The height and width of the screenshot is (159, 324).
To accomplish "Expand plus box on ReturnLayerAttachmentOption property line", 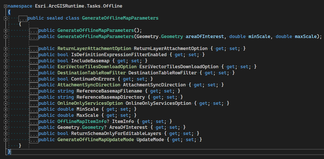I will [6, 49].
